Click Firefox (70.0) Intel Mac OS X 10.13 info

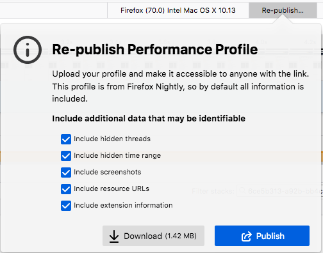tap(178, 10)
